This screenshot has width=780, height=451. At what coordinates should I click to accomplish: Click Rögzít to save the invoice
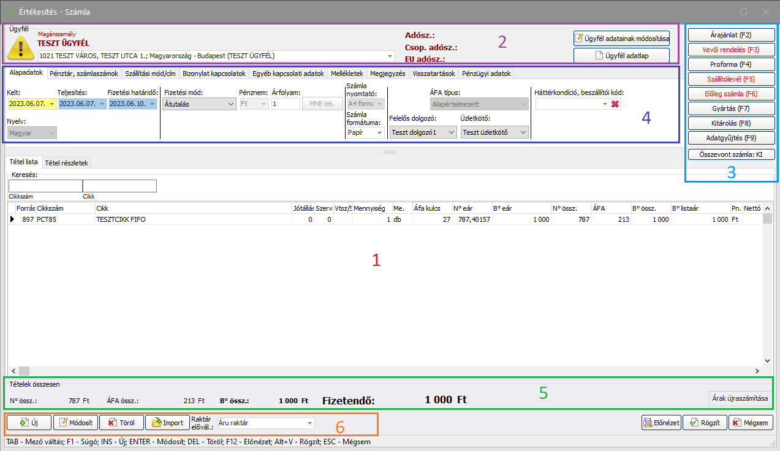pos(705,422)
